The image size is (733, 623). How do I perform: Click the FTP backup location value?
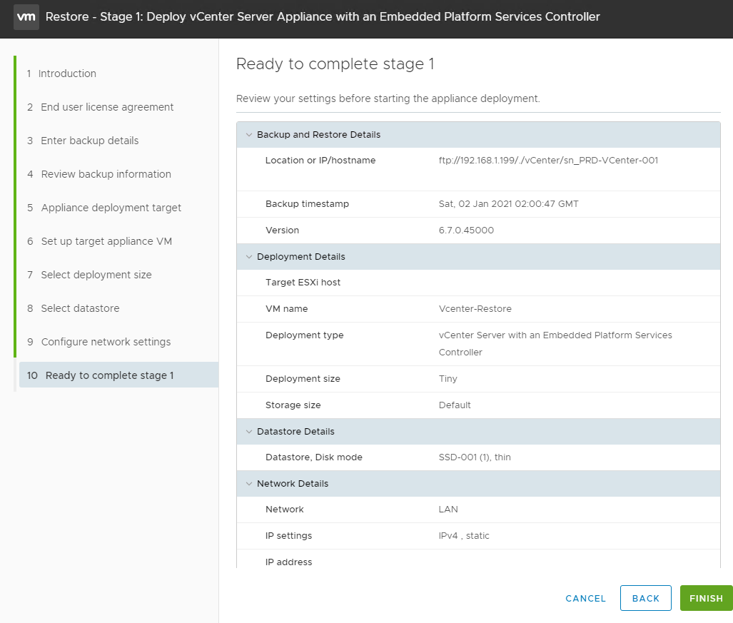point(548,161)
